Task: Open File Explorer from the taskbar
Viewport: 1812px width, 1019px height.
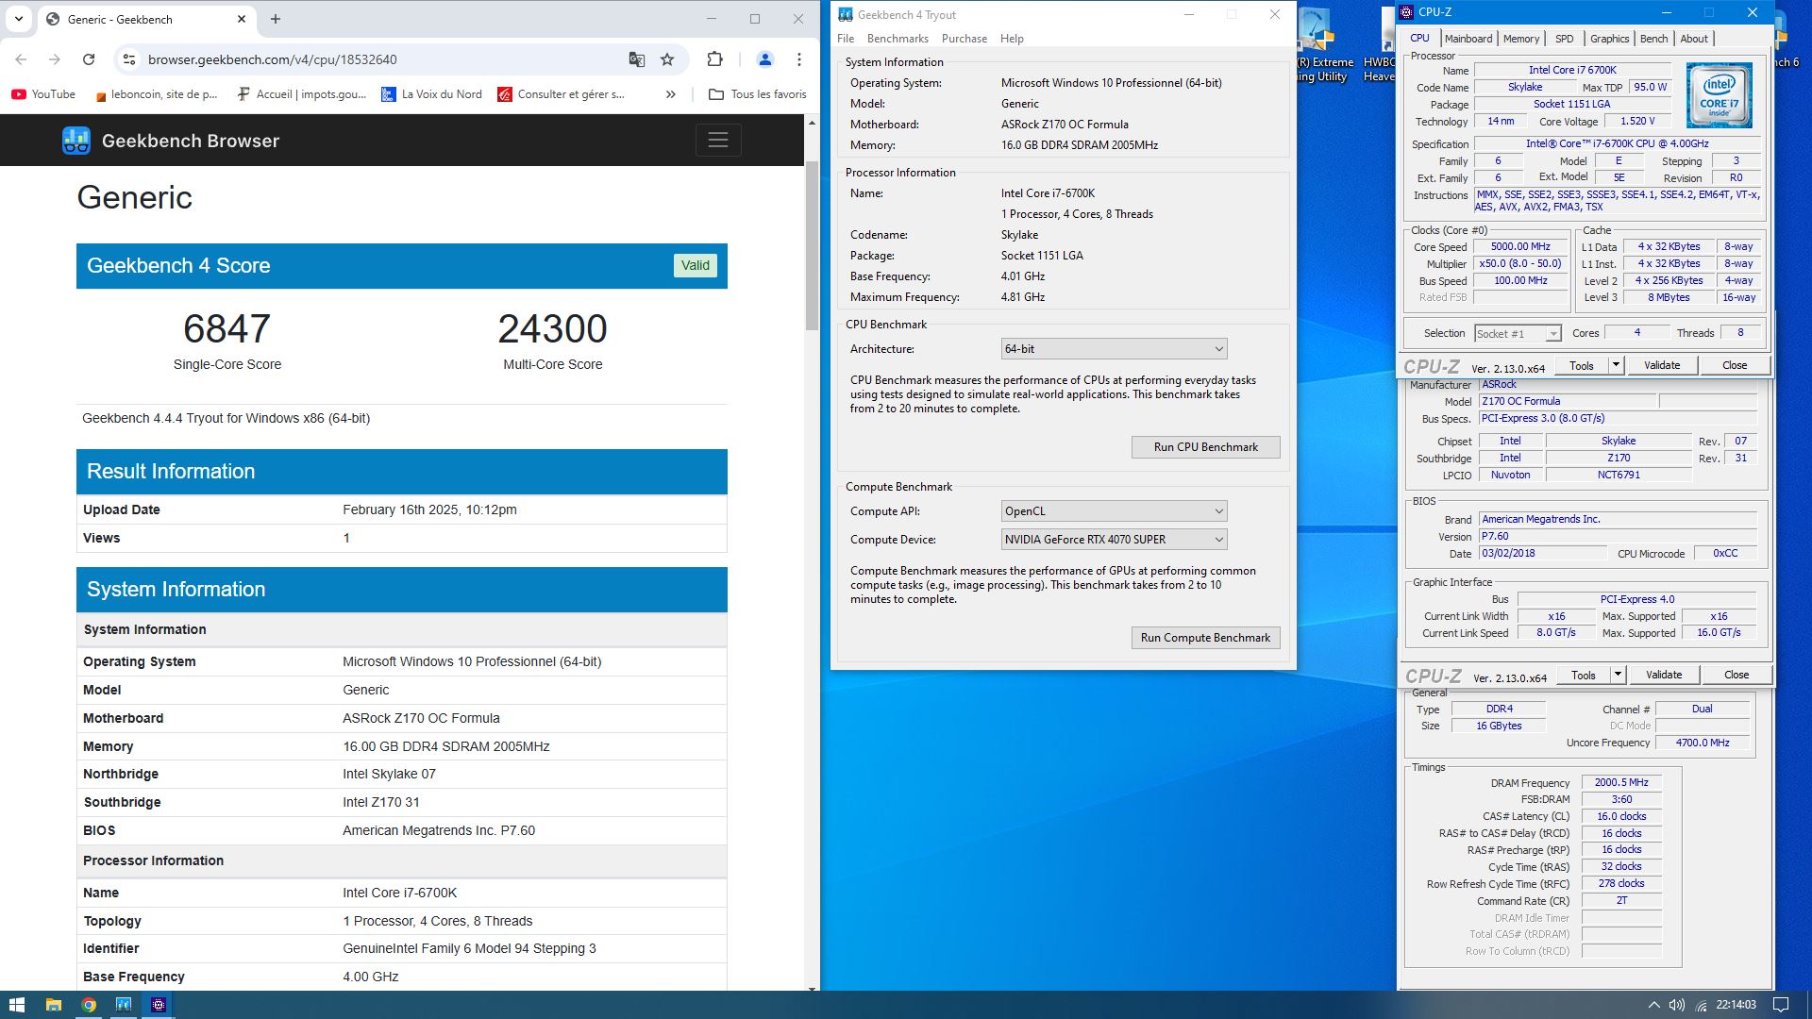Action: tap(53, 1005)
